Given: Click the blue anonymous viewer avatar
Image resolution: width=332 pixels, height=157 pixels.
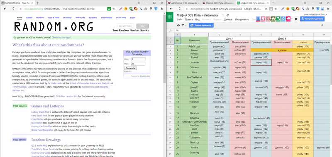Looking at the screenshot, I should (x=258, y=19).
